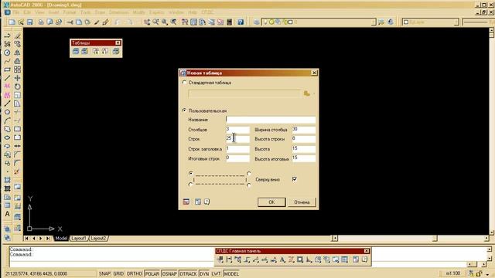Toggle OTRACK in the status bar
Screen dimensions: 495x278
(x=188, y=274)
